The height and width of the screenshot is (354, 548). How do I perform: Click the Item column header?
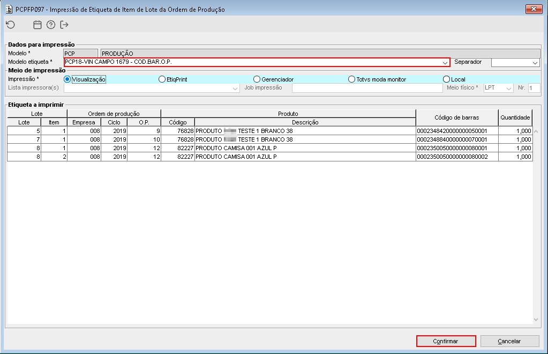point(54,122)
